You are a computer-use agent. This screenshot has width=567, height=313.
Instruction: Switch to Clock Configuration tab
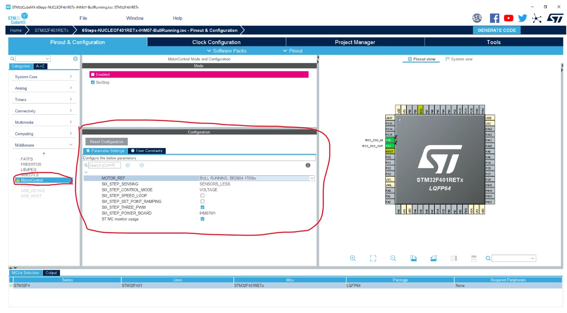coord(216,42)
